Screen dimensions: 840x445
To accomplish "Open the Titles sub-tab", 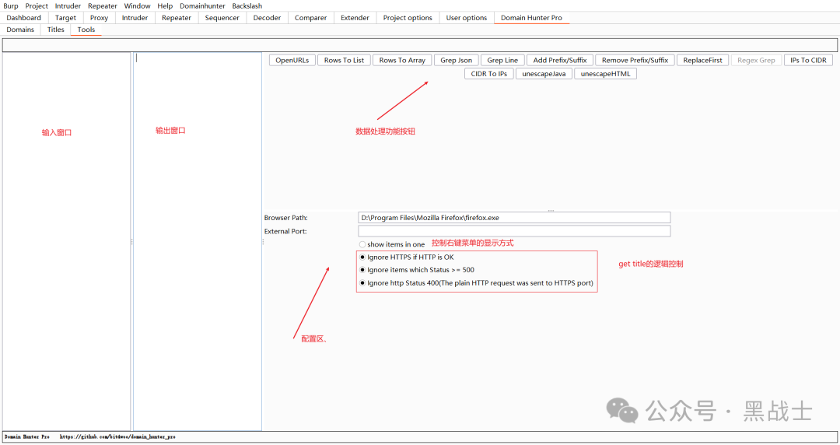I will tap(56, 30).
